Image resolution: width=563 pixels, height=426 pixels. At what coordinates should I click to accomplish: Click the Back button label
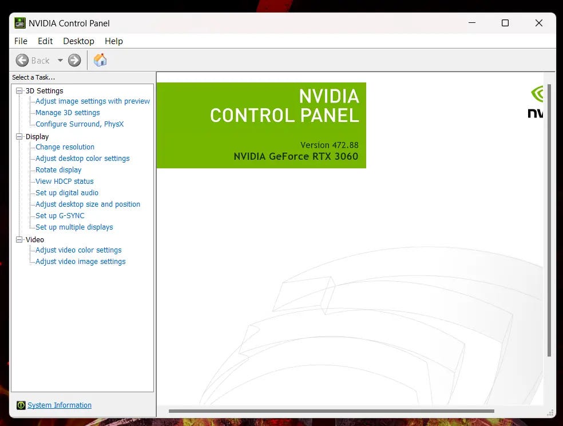click(x=40, y=60)
